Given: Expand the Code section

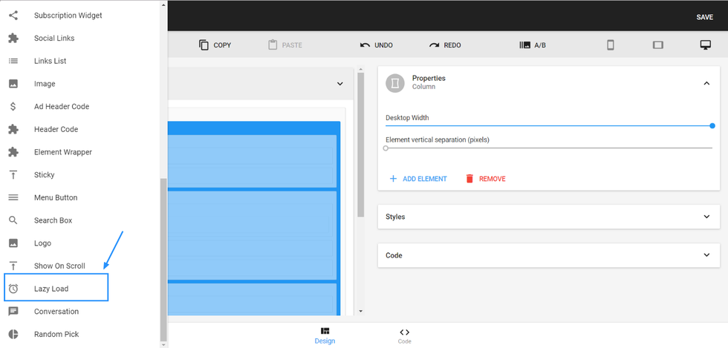Looking at the screenshot, I should pos(706,255).
